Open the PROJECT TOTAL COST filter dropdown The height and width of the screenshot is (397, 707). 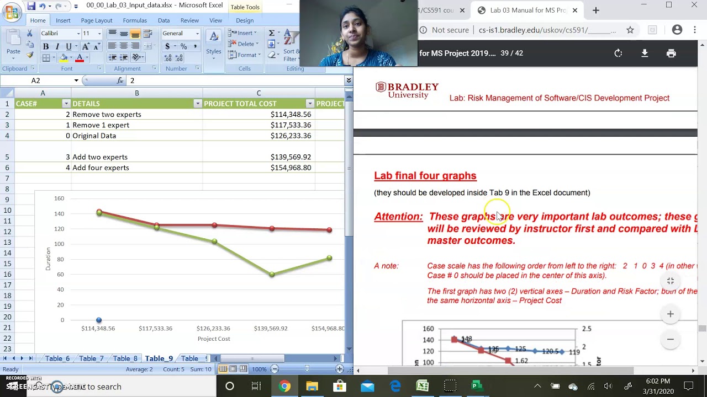[x=310, y=104]
